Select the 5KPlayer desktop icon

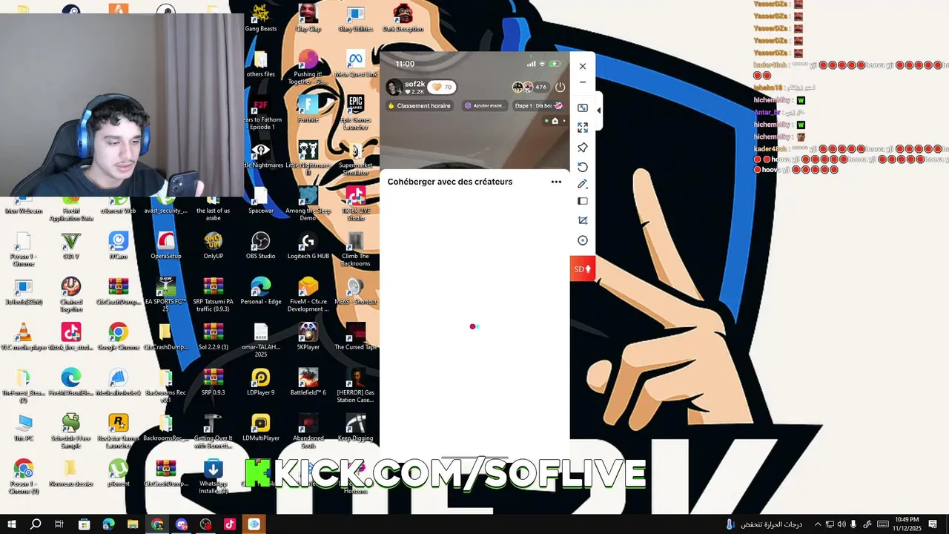pos(308,337)
